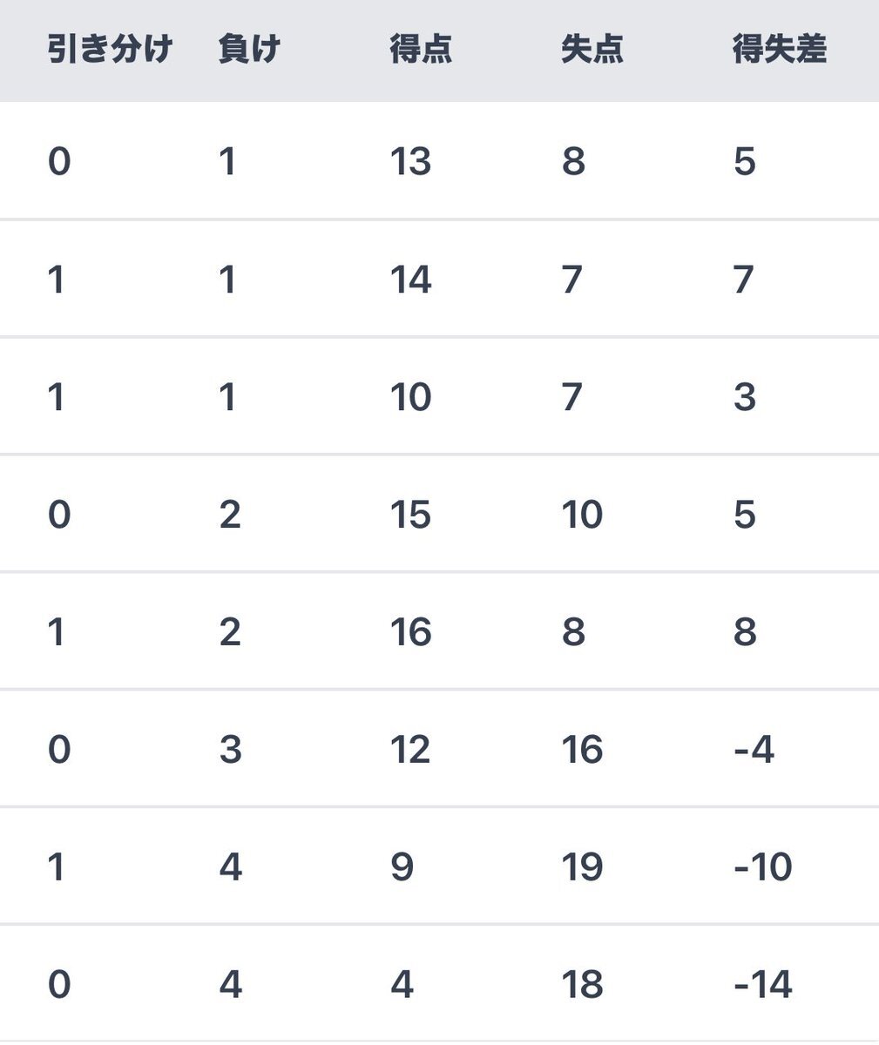Viewport: 879px width, 1045px height.
Task: Click the goal difference value 3
Action: 745,397
